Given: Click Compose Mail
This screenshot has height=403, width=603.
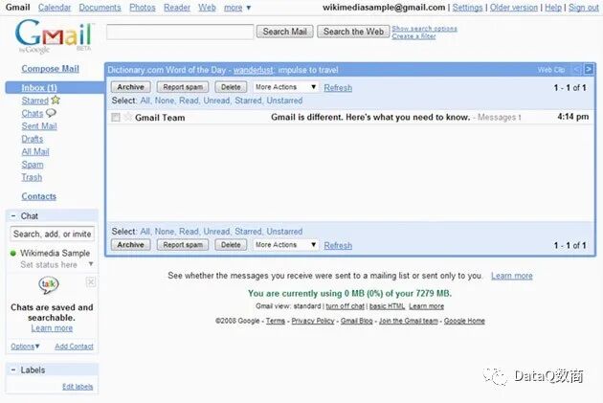Looking at the screenshot, I should coord(50,69).
